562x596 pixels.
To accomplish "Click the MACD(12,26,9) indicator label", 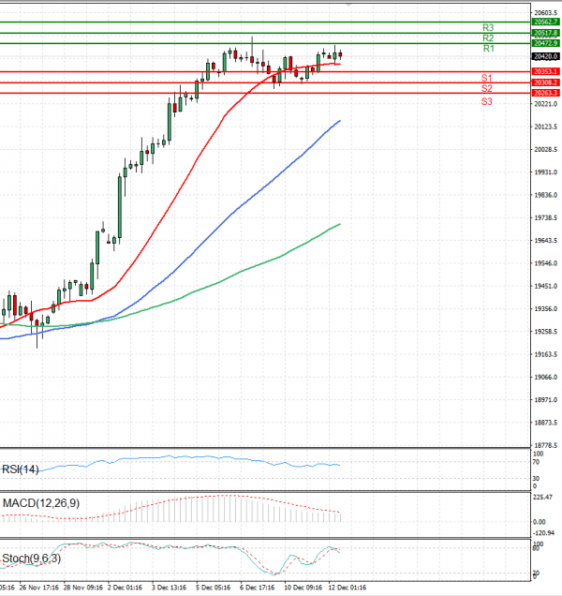I will [41, 503].
